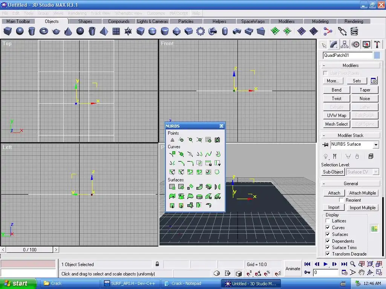Select the Tube primitive icon
The width and height of the screenshot is (386, 289).
pos(92,31)
